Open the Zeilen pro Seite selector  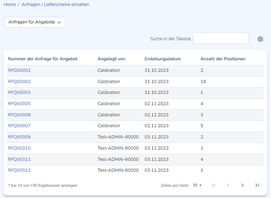tap(197, 185)
